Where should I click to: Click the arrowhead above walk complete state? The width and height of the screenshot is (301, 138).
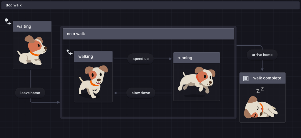pos(262,70)
